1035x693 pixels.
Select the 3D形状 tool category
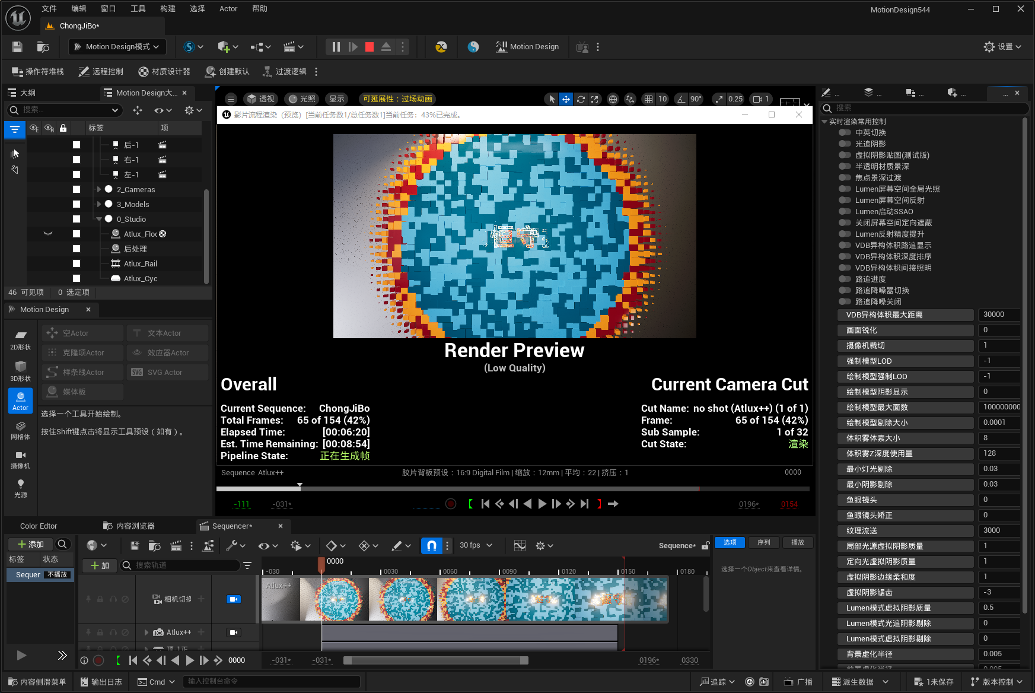coord(21,371)
